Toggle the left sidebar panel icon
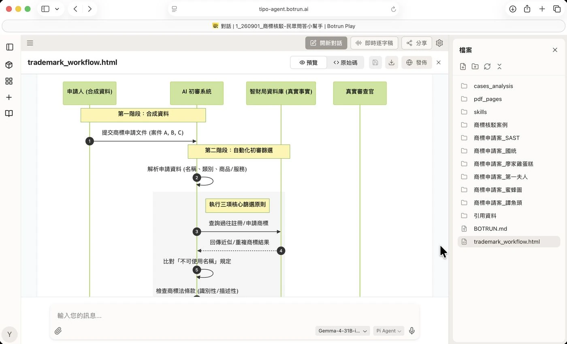The width and height of the screenshot is (567, 344). pyautogui.click(x=10, y=47)
